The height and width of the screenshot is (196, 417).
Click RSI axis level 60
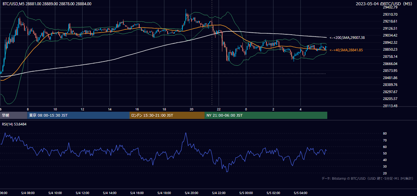[385, 147]
